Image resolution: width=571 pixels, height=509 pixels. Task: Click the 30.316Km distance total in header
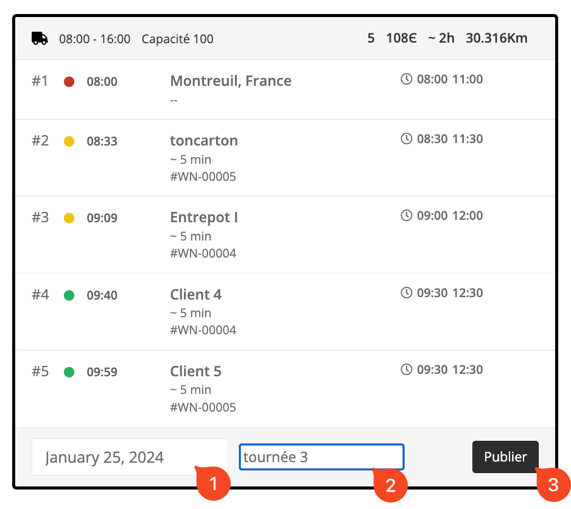point(496,38)
